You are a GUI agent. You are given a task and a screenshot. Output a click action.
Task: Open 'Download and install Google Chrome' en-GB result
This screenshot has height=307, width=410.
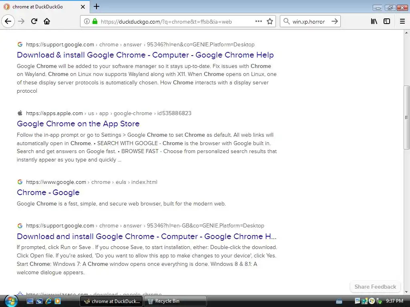coord(147,236)
